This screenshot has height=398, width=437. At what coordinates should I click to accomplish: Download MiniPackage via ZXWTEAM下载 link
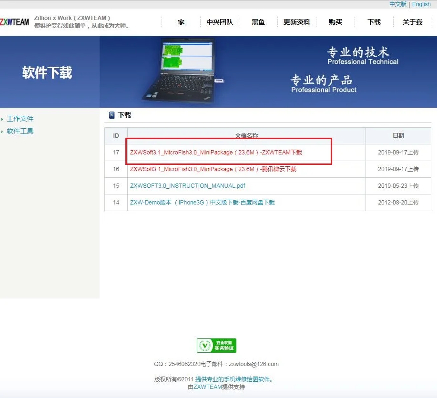coord(216,153)
